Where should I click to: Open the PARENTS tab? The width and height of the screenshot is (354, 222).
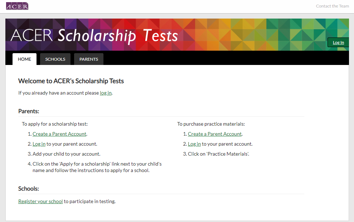tap(89, 59)
